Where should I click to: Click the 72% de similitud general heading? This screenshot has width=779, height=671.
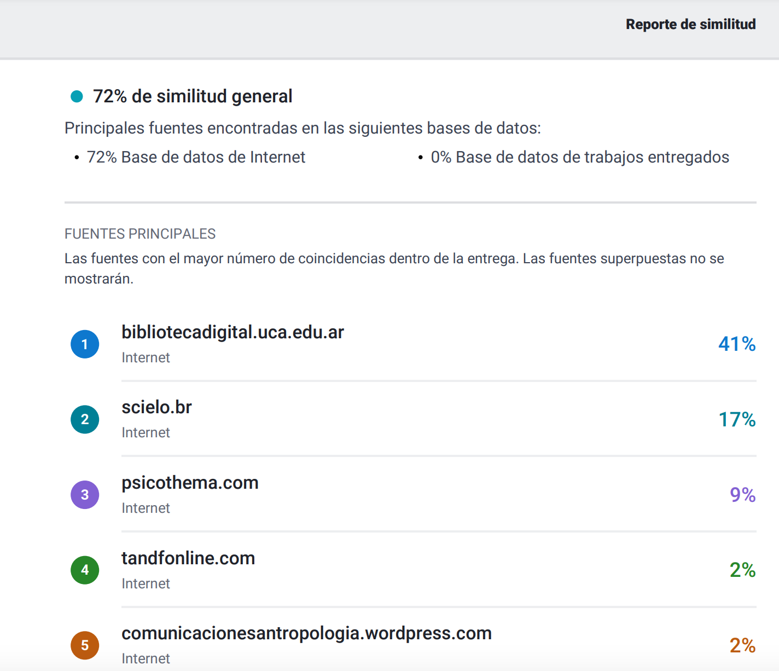(193, 96)
